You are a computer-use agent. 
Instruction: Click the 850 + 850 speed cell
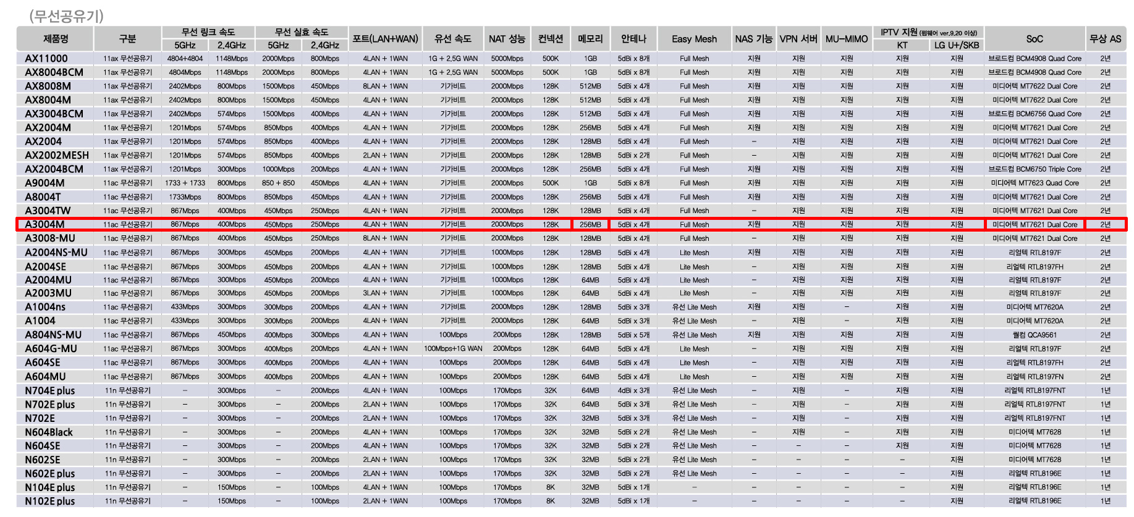coord(278,183)
